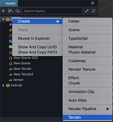This screenshot has height=122, width=113.
Task: Switch to the Assets tab
Action: (x=9, y=3)
